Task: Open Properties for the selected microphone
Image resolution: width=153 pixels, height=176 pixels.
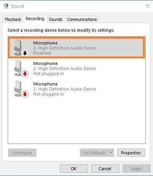Action: click(x=131, y=153)
